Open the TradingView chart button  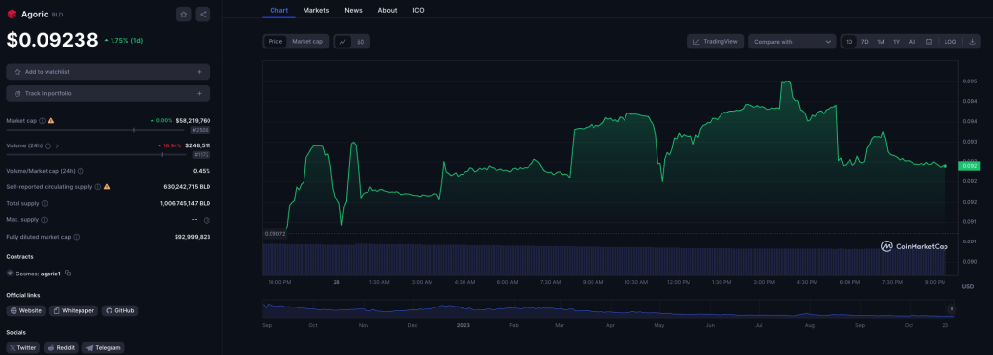tap(715, 41)
